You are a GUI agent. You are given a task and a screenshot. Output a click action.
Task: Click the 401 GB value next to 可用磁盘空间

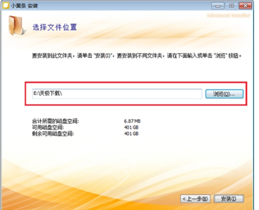tap(131, 127)
